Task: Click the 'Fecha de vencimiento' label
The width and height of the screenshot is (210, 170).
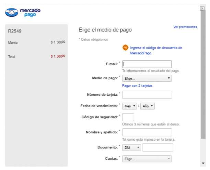Action: (x=99, y=106)
